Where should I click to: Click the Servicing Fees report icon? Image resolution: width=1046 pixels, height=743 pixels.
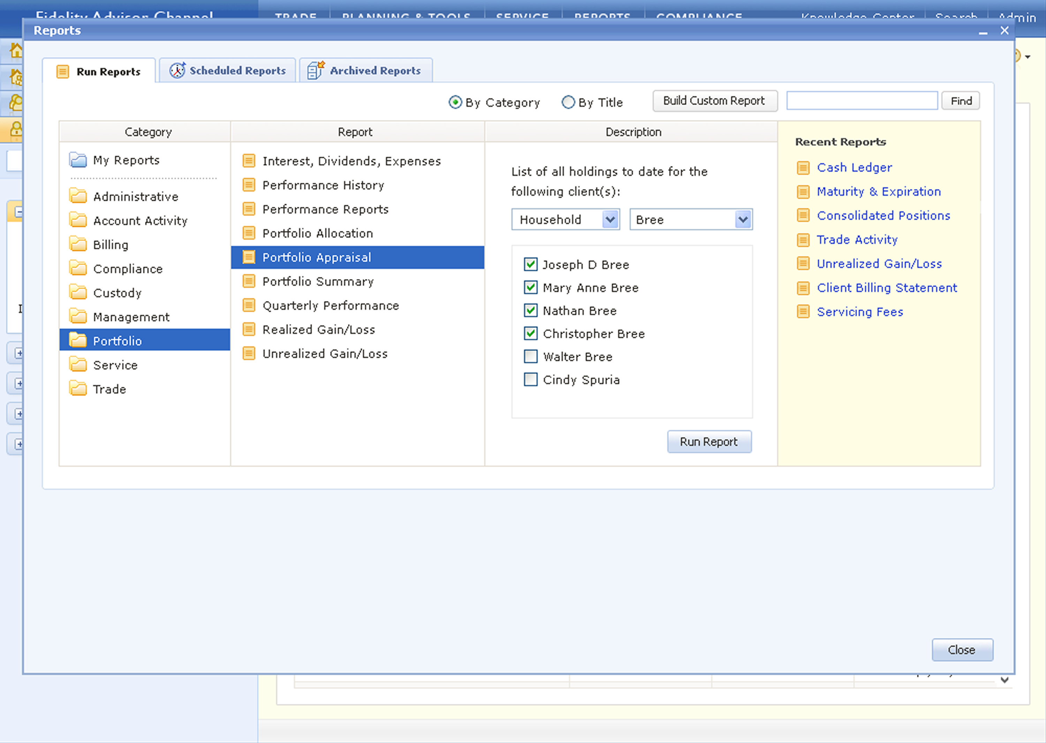[x=803, y=312]
